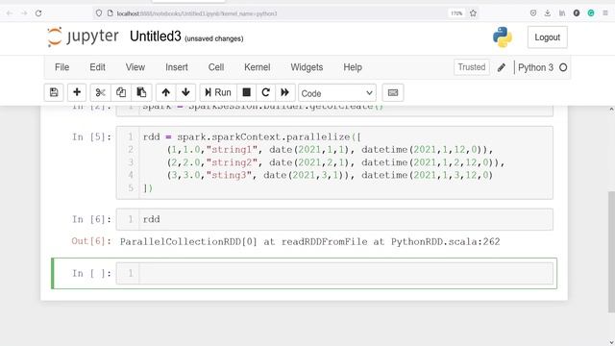Click the In [6] prompt label
Viewport: 615px width, 346px height.
(91, 219)
